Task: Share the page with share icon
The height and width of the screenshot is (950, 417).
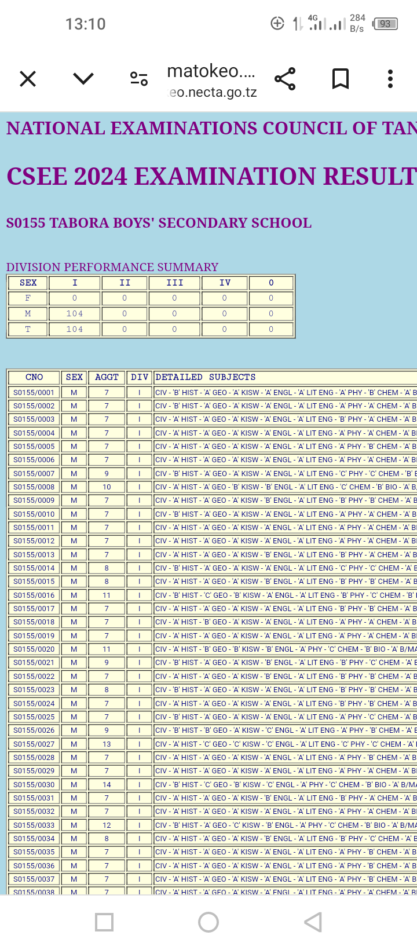Action: coord(284,79)
